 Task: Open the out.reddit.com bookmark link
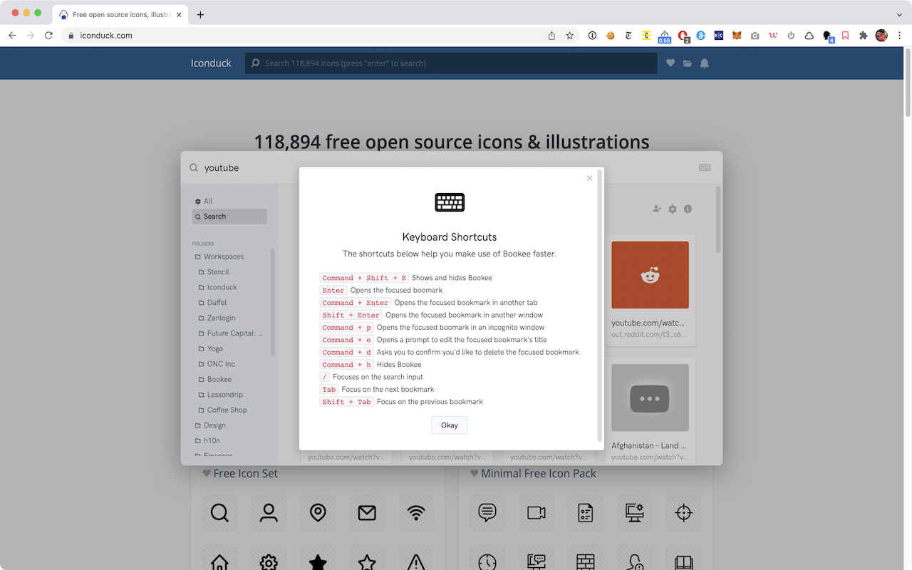click(649, 333)
